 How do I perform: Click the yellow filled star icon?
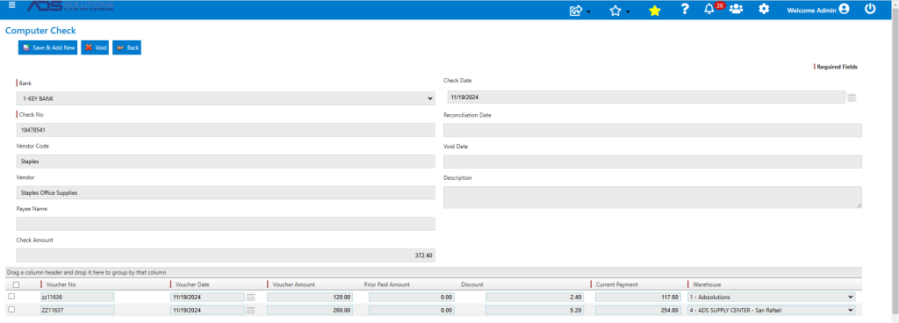[655, 11]
